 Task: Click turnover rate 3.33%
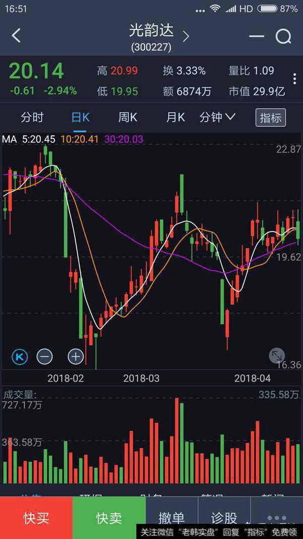click(x=191, y=71)
